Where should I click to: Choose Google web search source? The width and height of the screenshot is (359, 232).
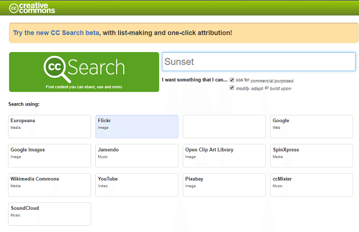coord(312,126)
